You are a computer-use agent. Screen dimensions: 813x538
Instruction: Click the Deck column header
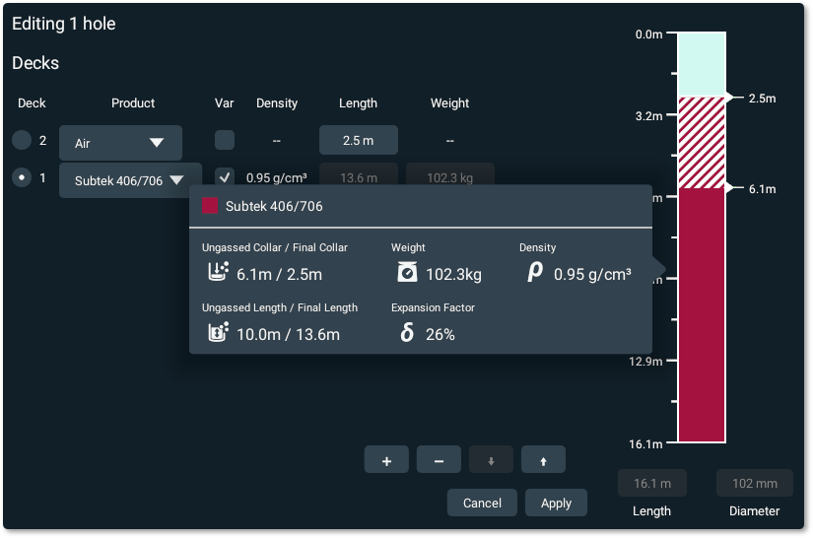tap(32, 102)
